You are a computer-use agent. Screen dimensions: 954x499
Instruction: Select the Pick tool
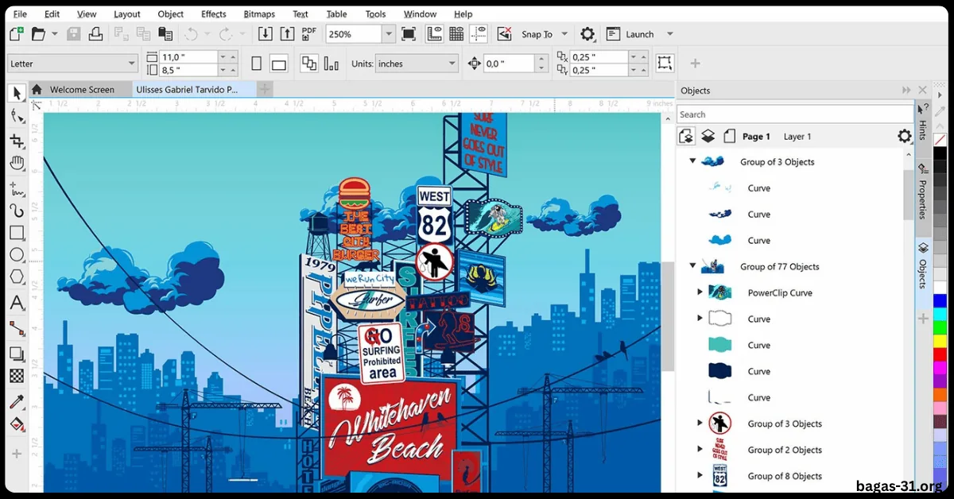[x=16, y=93]
